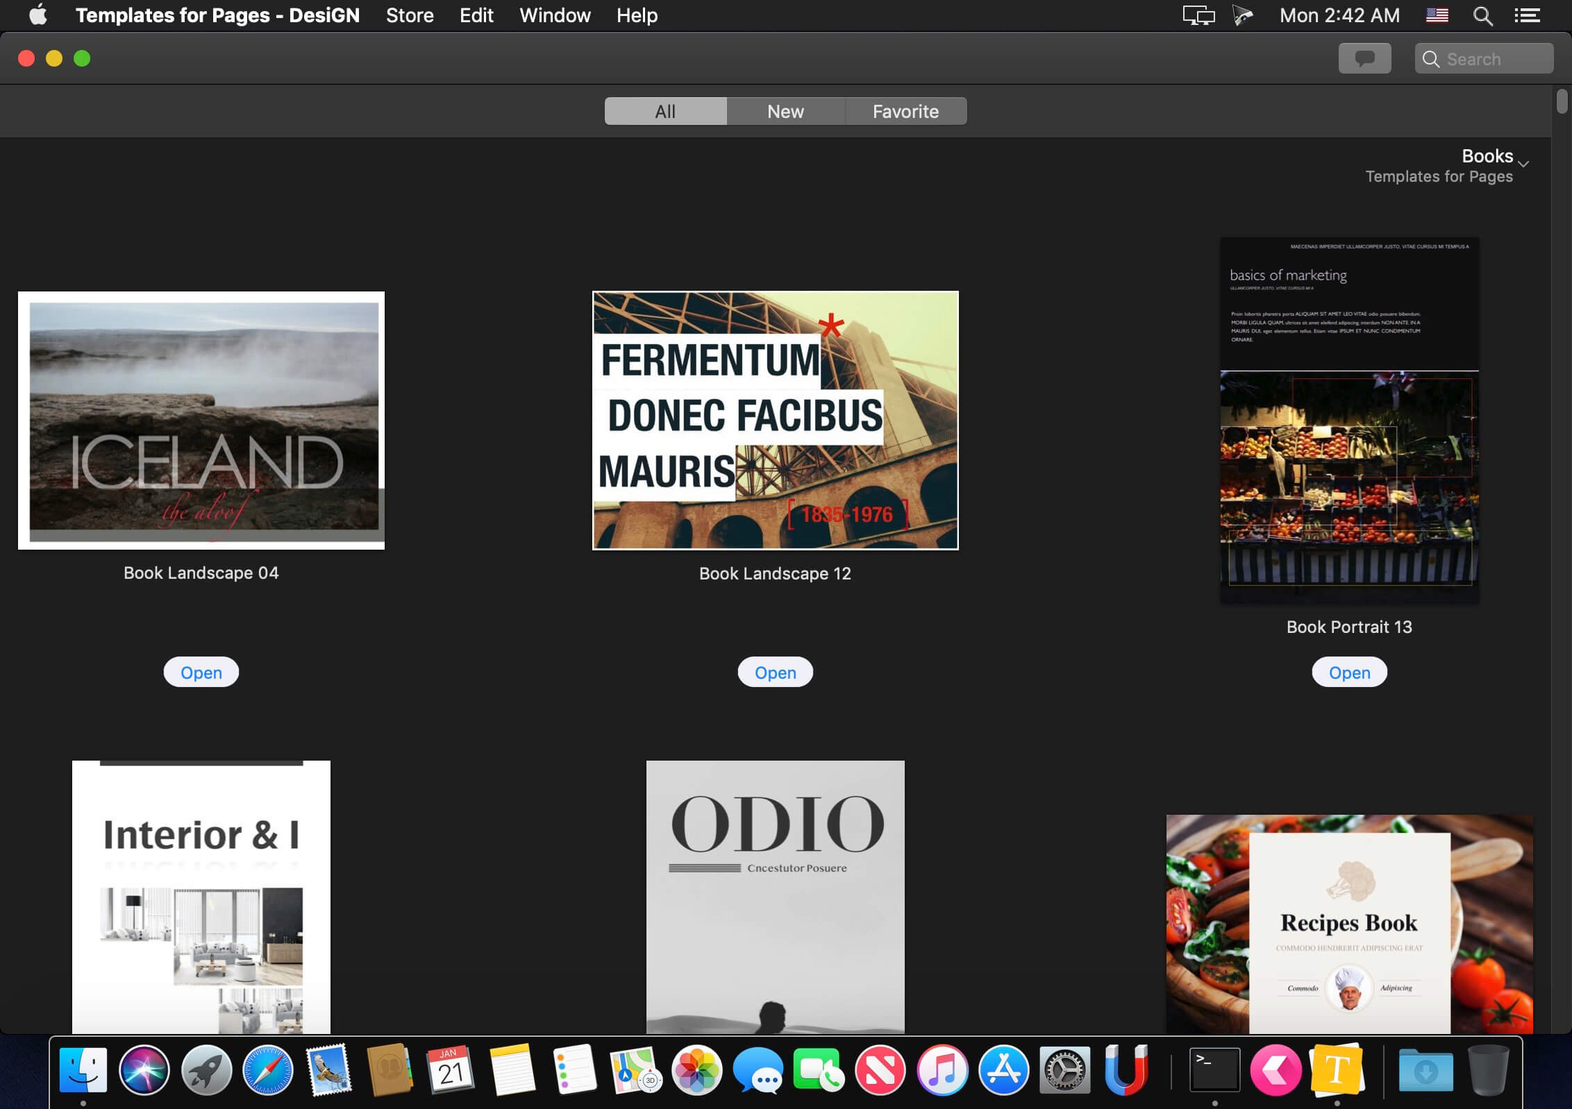Open the Notification Center list icon
1572x1109 pixels.
point(1527,15)
